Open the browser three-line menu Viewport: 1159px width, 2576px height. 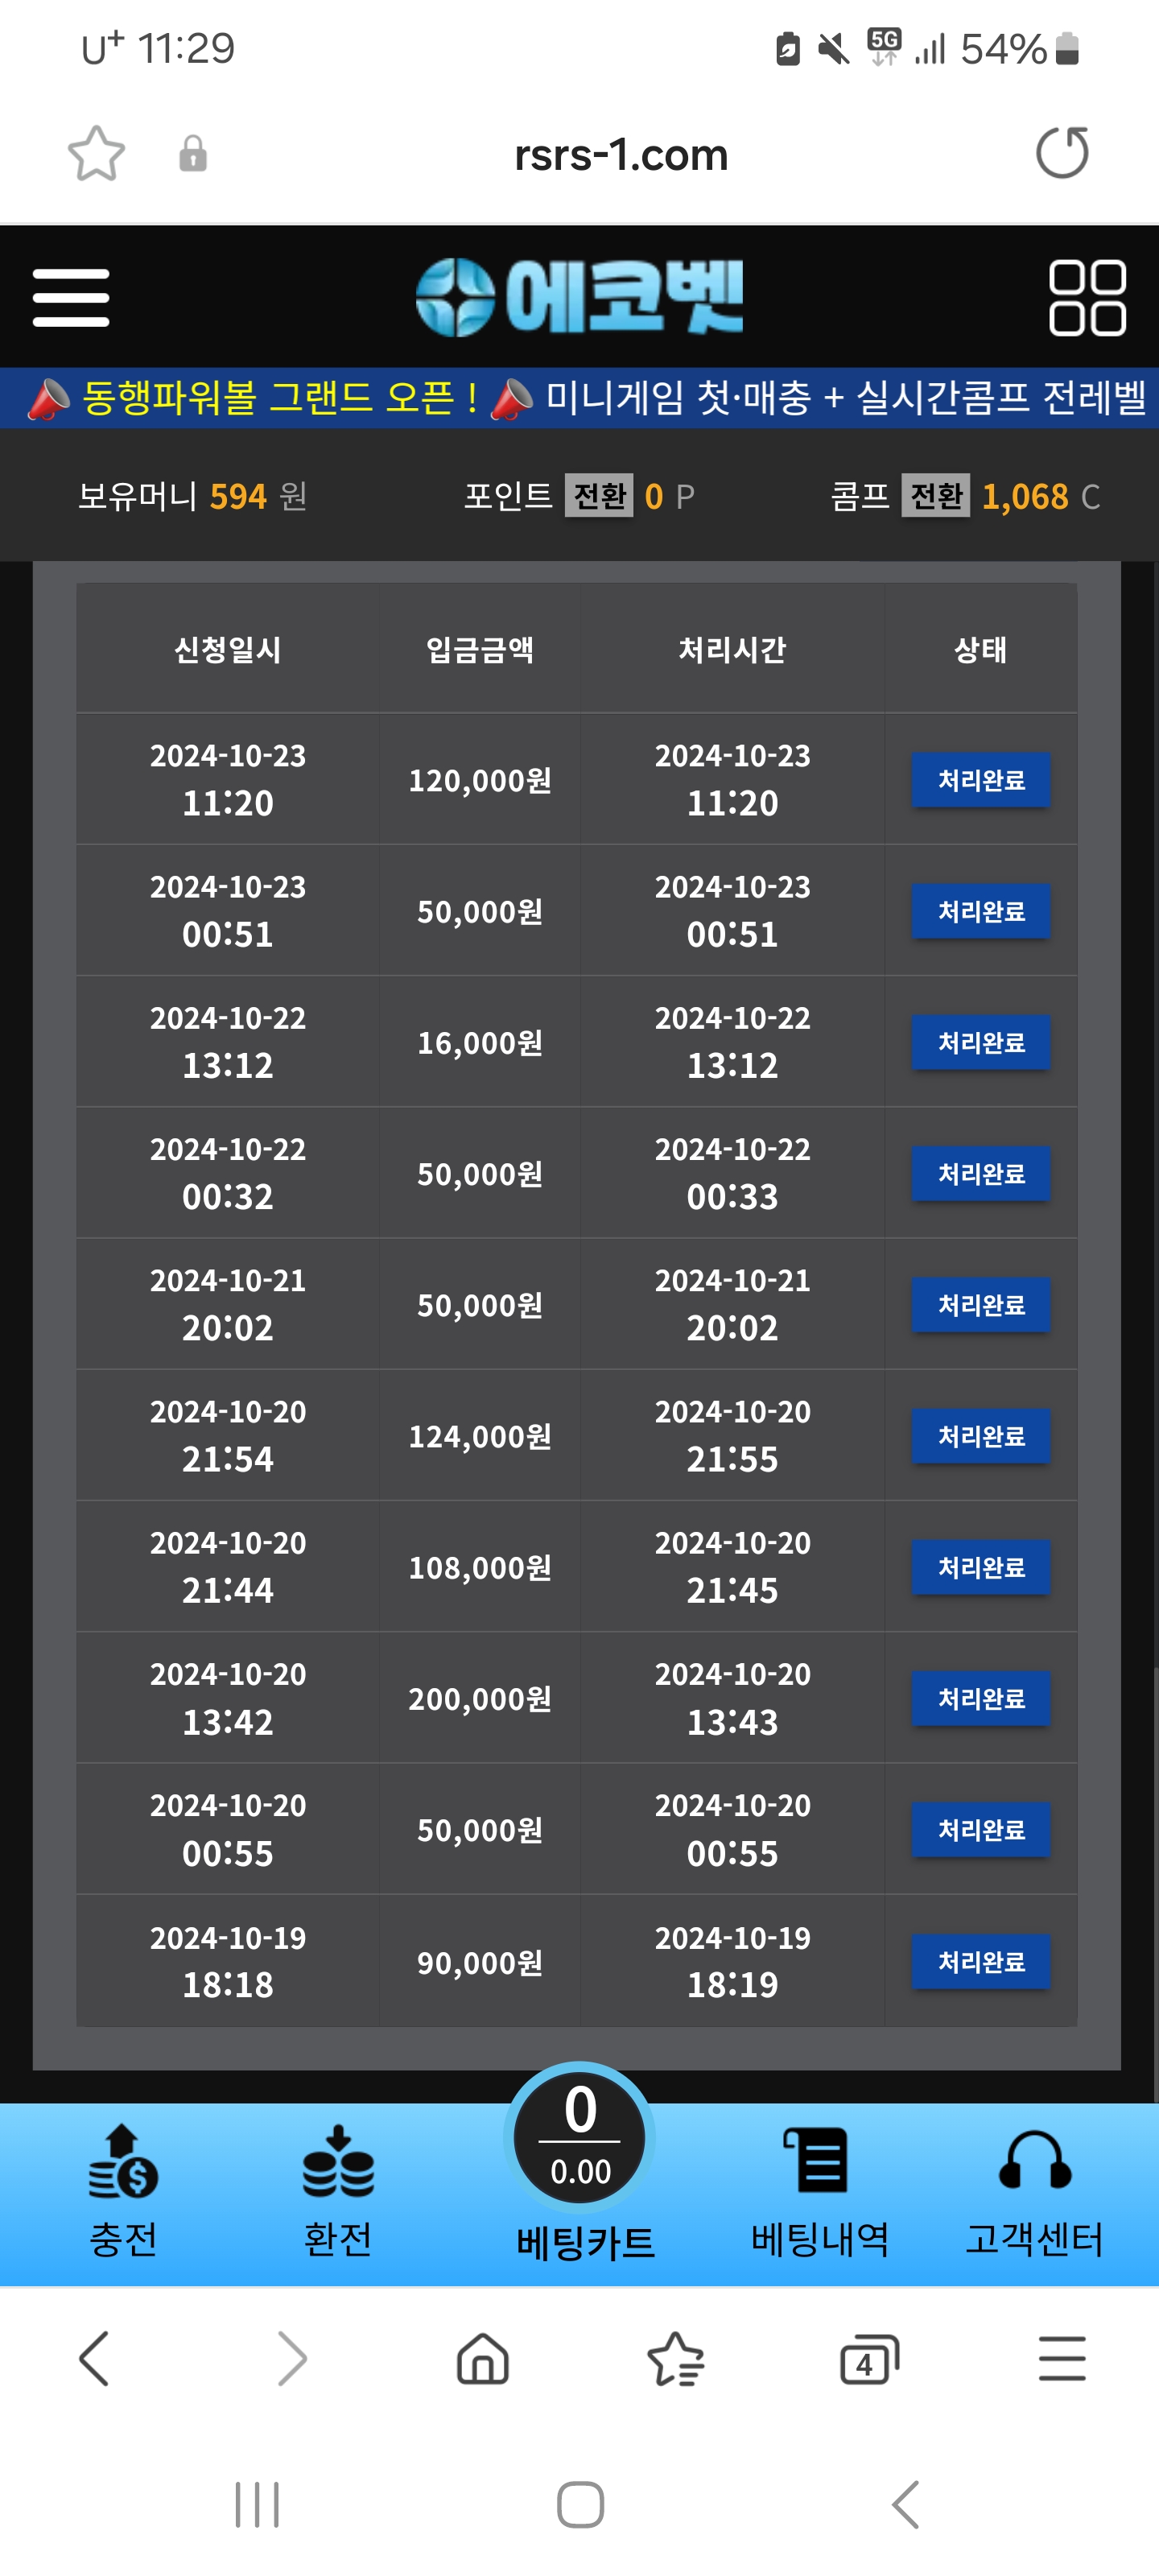tap(1062, 2359)
